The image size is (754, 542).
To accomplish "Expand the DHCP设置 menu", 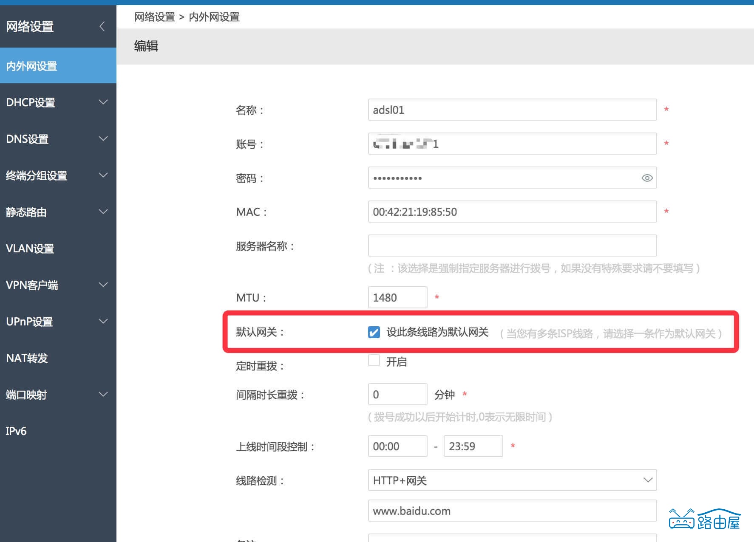I will (x=30, y=102).
